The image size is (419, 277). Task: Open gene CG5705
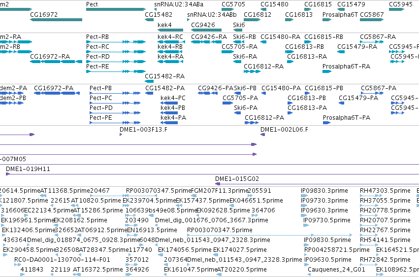coord(227,9)
